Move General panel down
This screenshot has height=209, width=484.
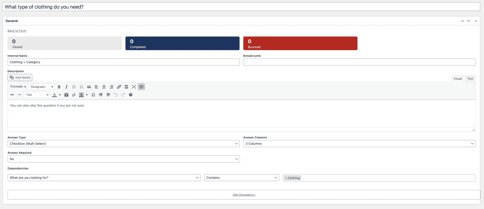468,21
